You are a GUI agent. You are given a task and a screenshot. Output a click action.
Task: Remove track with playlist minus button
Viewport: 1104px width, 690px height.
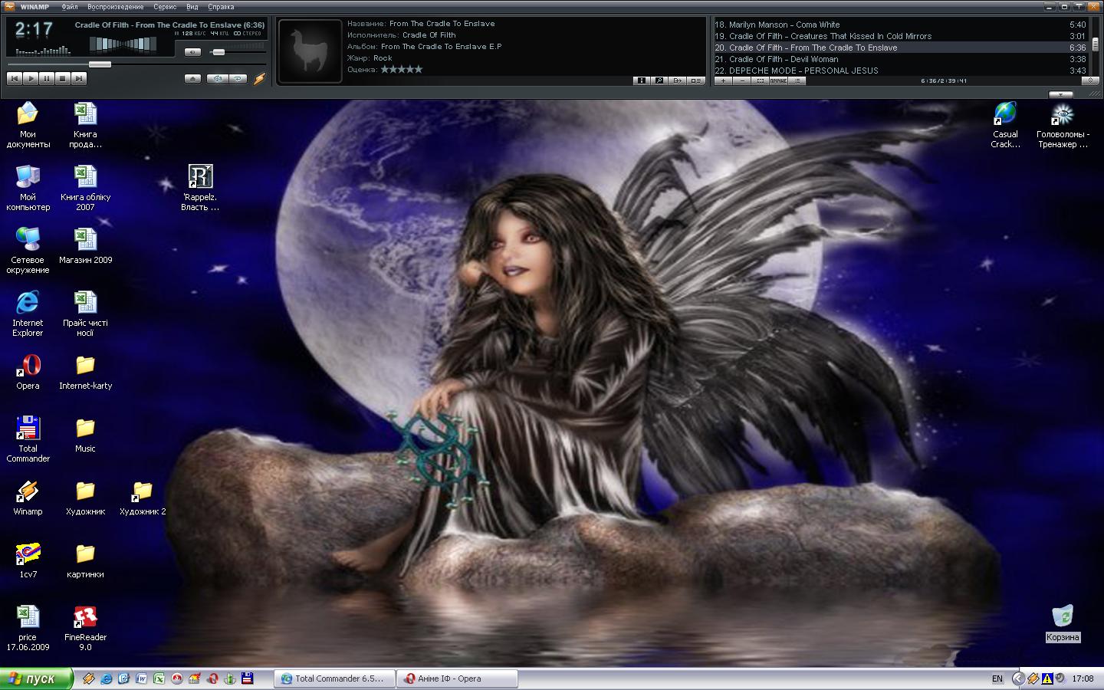pos(742,80)
